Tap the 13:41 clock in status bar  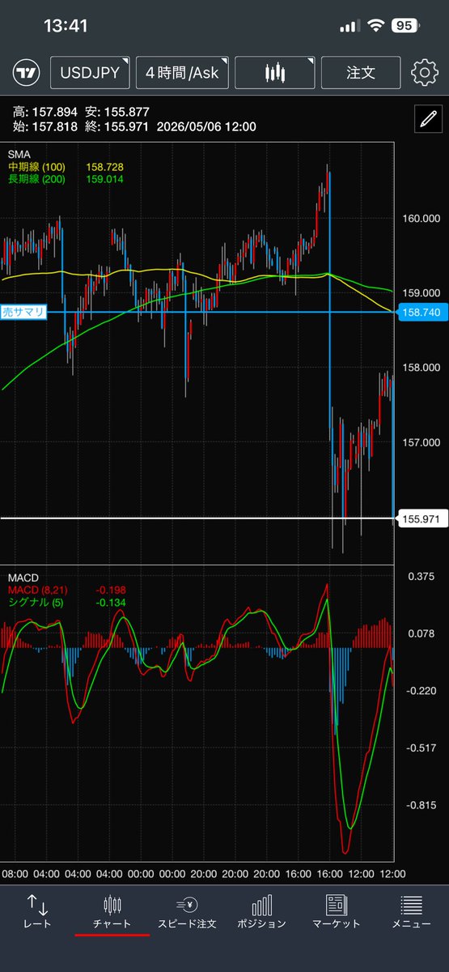[66, 26]
